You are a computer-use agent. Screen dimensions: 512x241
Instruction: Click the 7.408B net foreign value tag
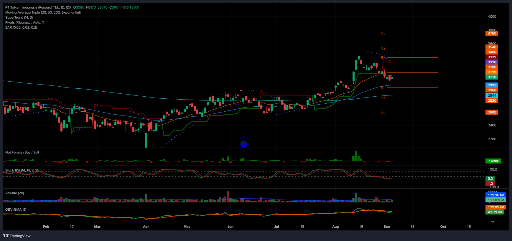493,161
